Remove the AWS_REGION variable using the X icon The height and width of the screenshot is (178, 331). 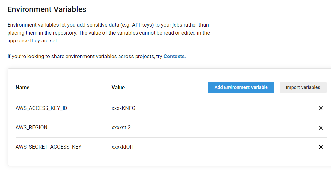321,128
